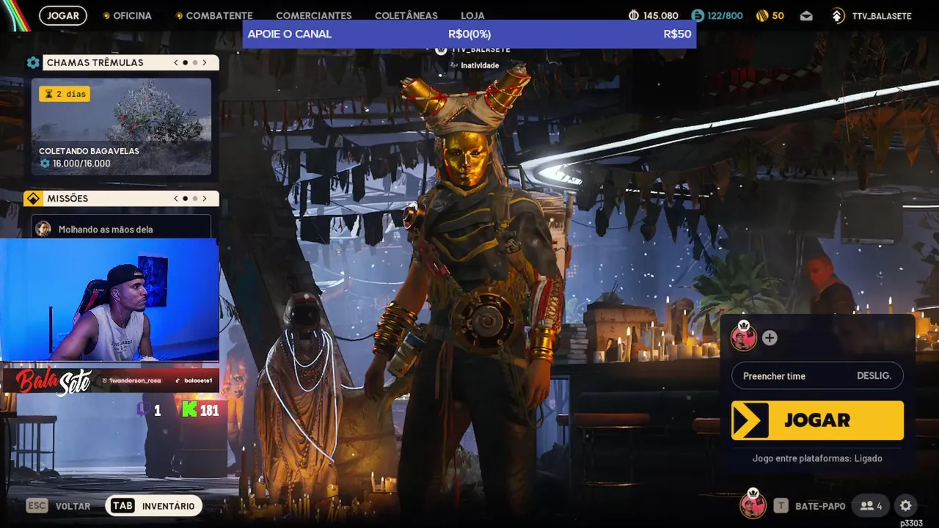Start match with yellow JOGAR button
The height and width of the screenshot is (528, 939).
[x=817, y=420]
